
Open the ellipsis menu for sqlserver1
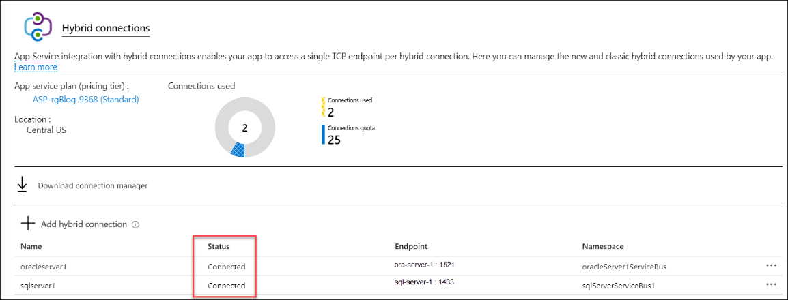pyautogui.click(x=772, y=285)
